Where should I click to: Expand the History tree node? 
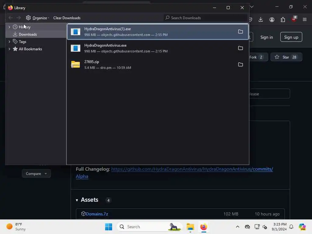9,27
